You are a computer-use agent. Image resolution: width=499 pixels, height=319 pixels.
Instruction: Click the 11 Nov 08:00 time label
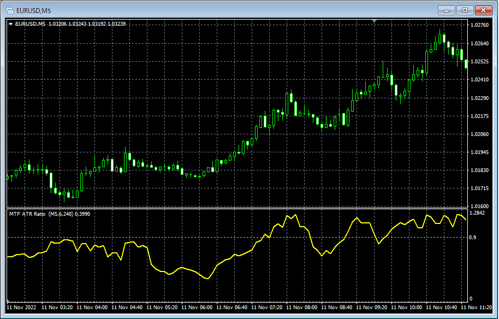coord(302,308)
